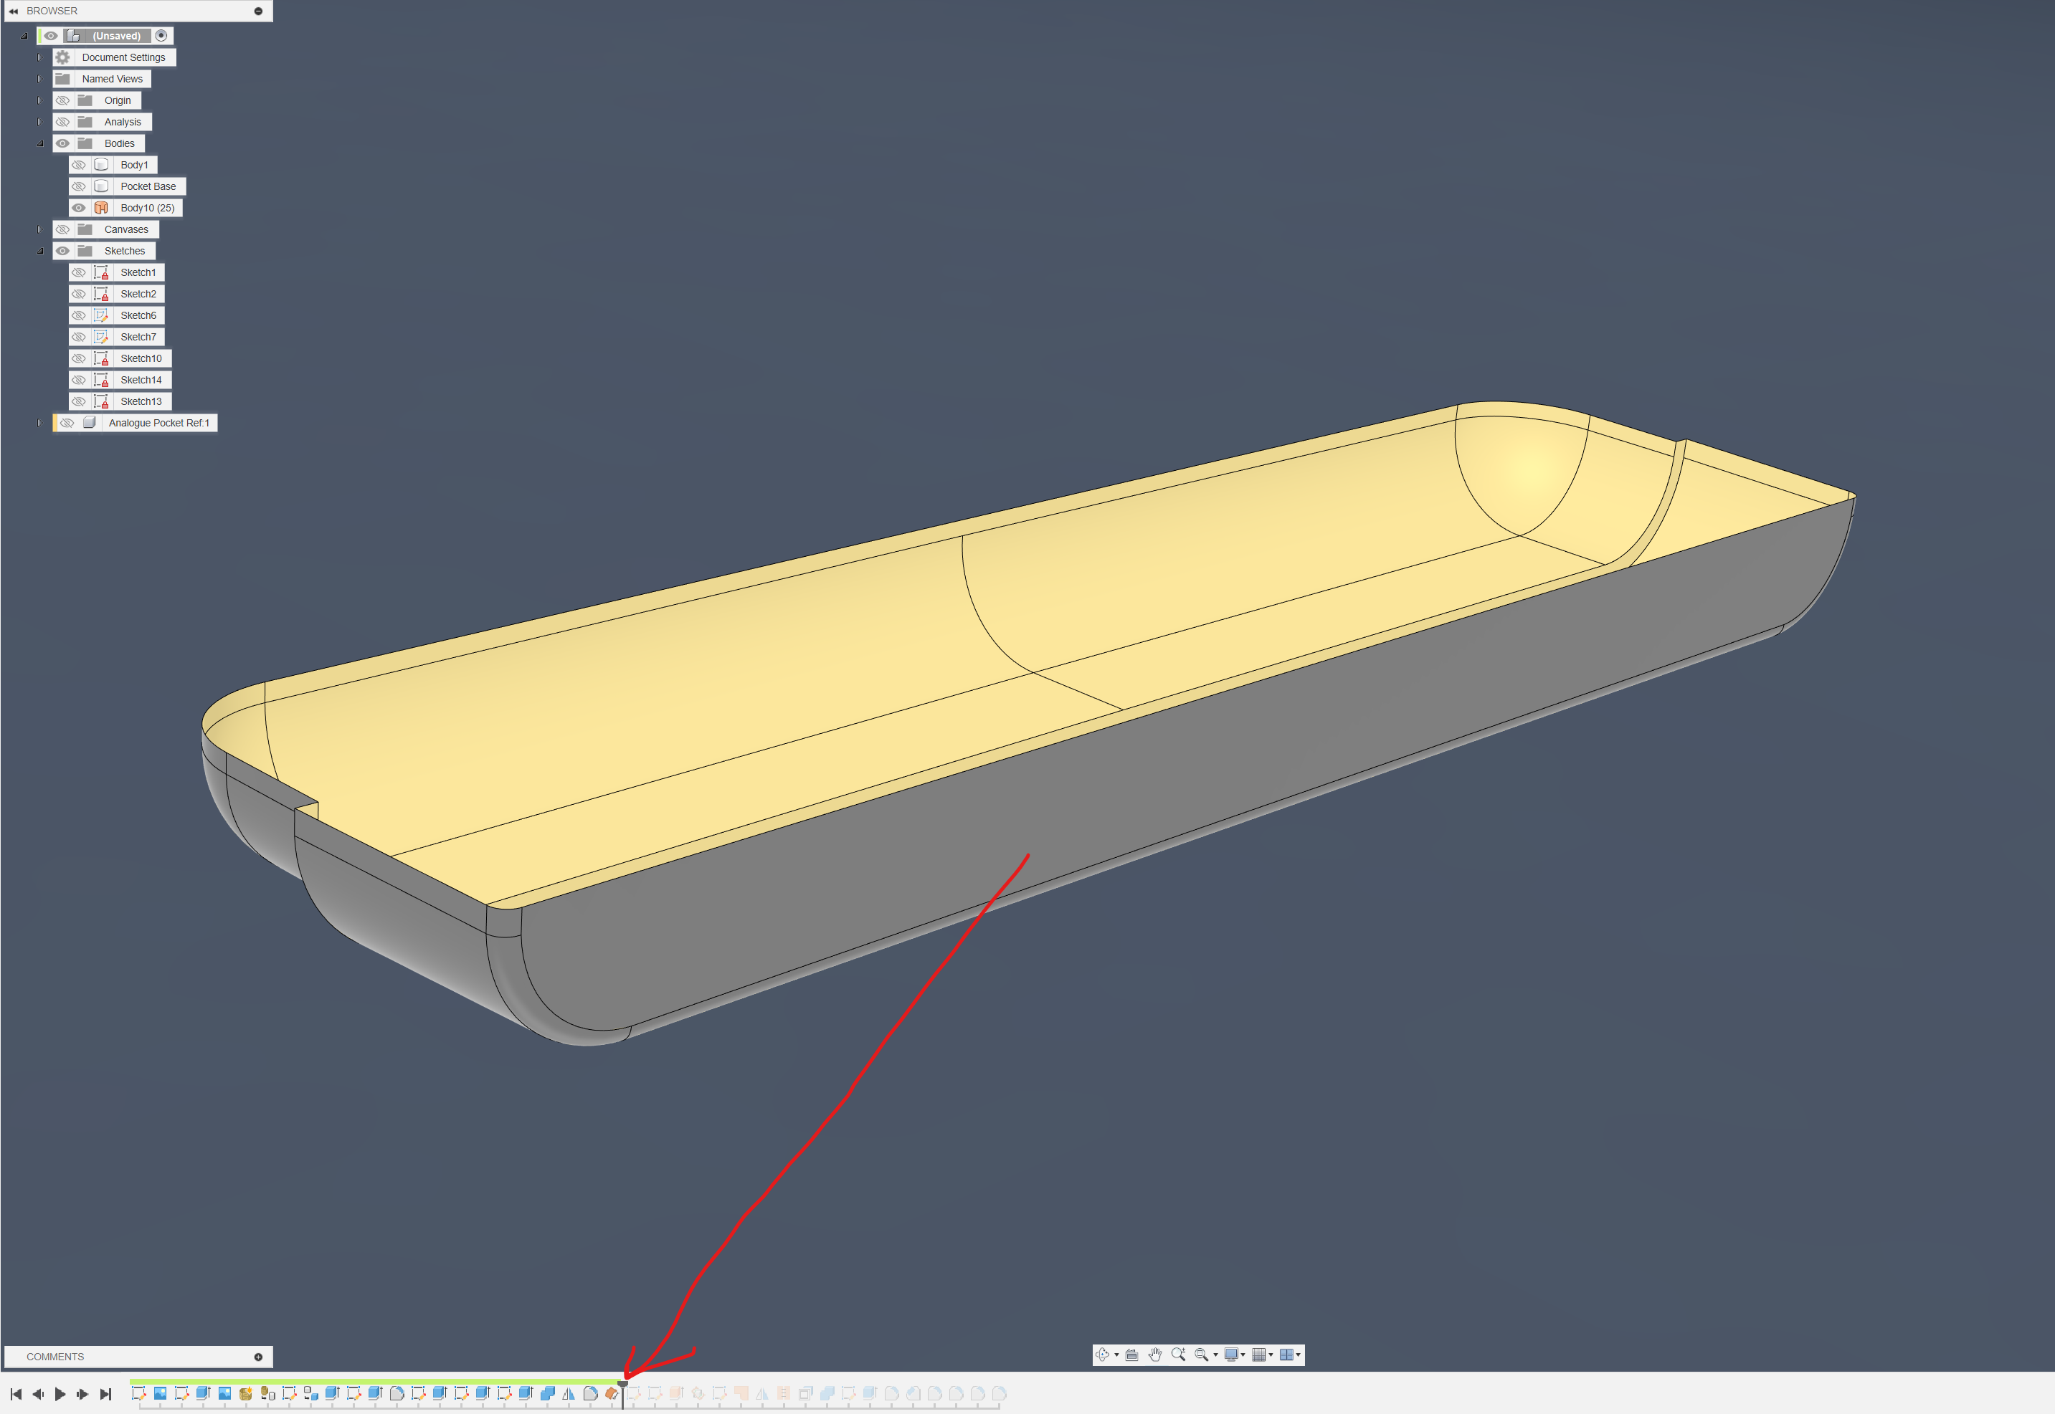Click the Document Settings entry
This screenshot has width=2055, height=1414.
coord(123,57)
